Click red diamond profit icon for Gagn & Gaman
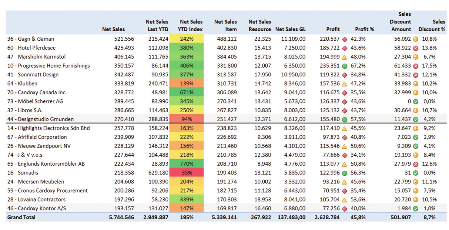The image size is (449, 230). [344, 39]
